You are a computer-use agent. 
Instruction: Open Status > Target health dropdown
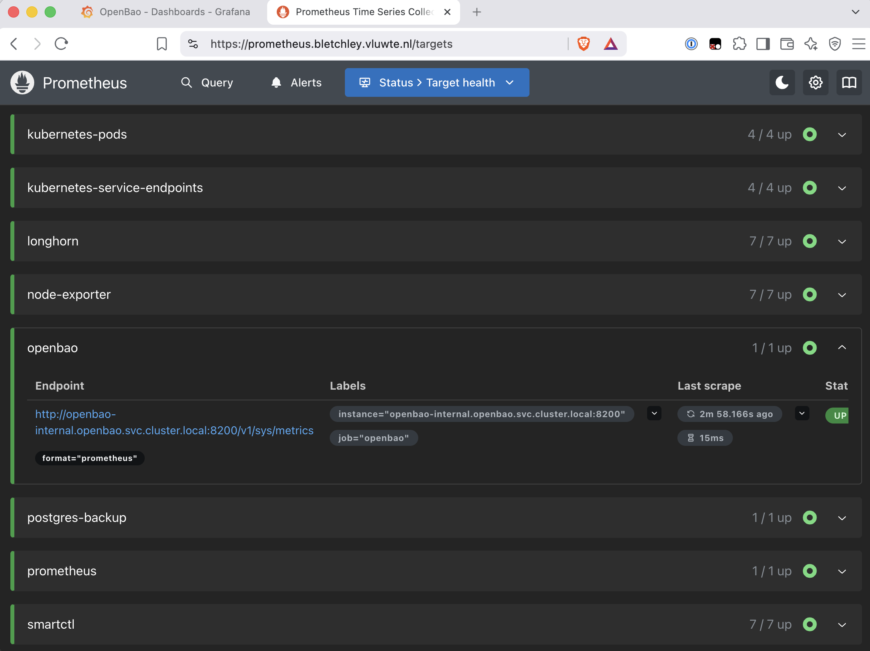(437, 82)
